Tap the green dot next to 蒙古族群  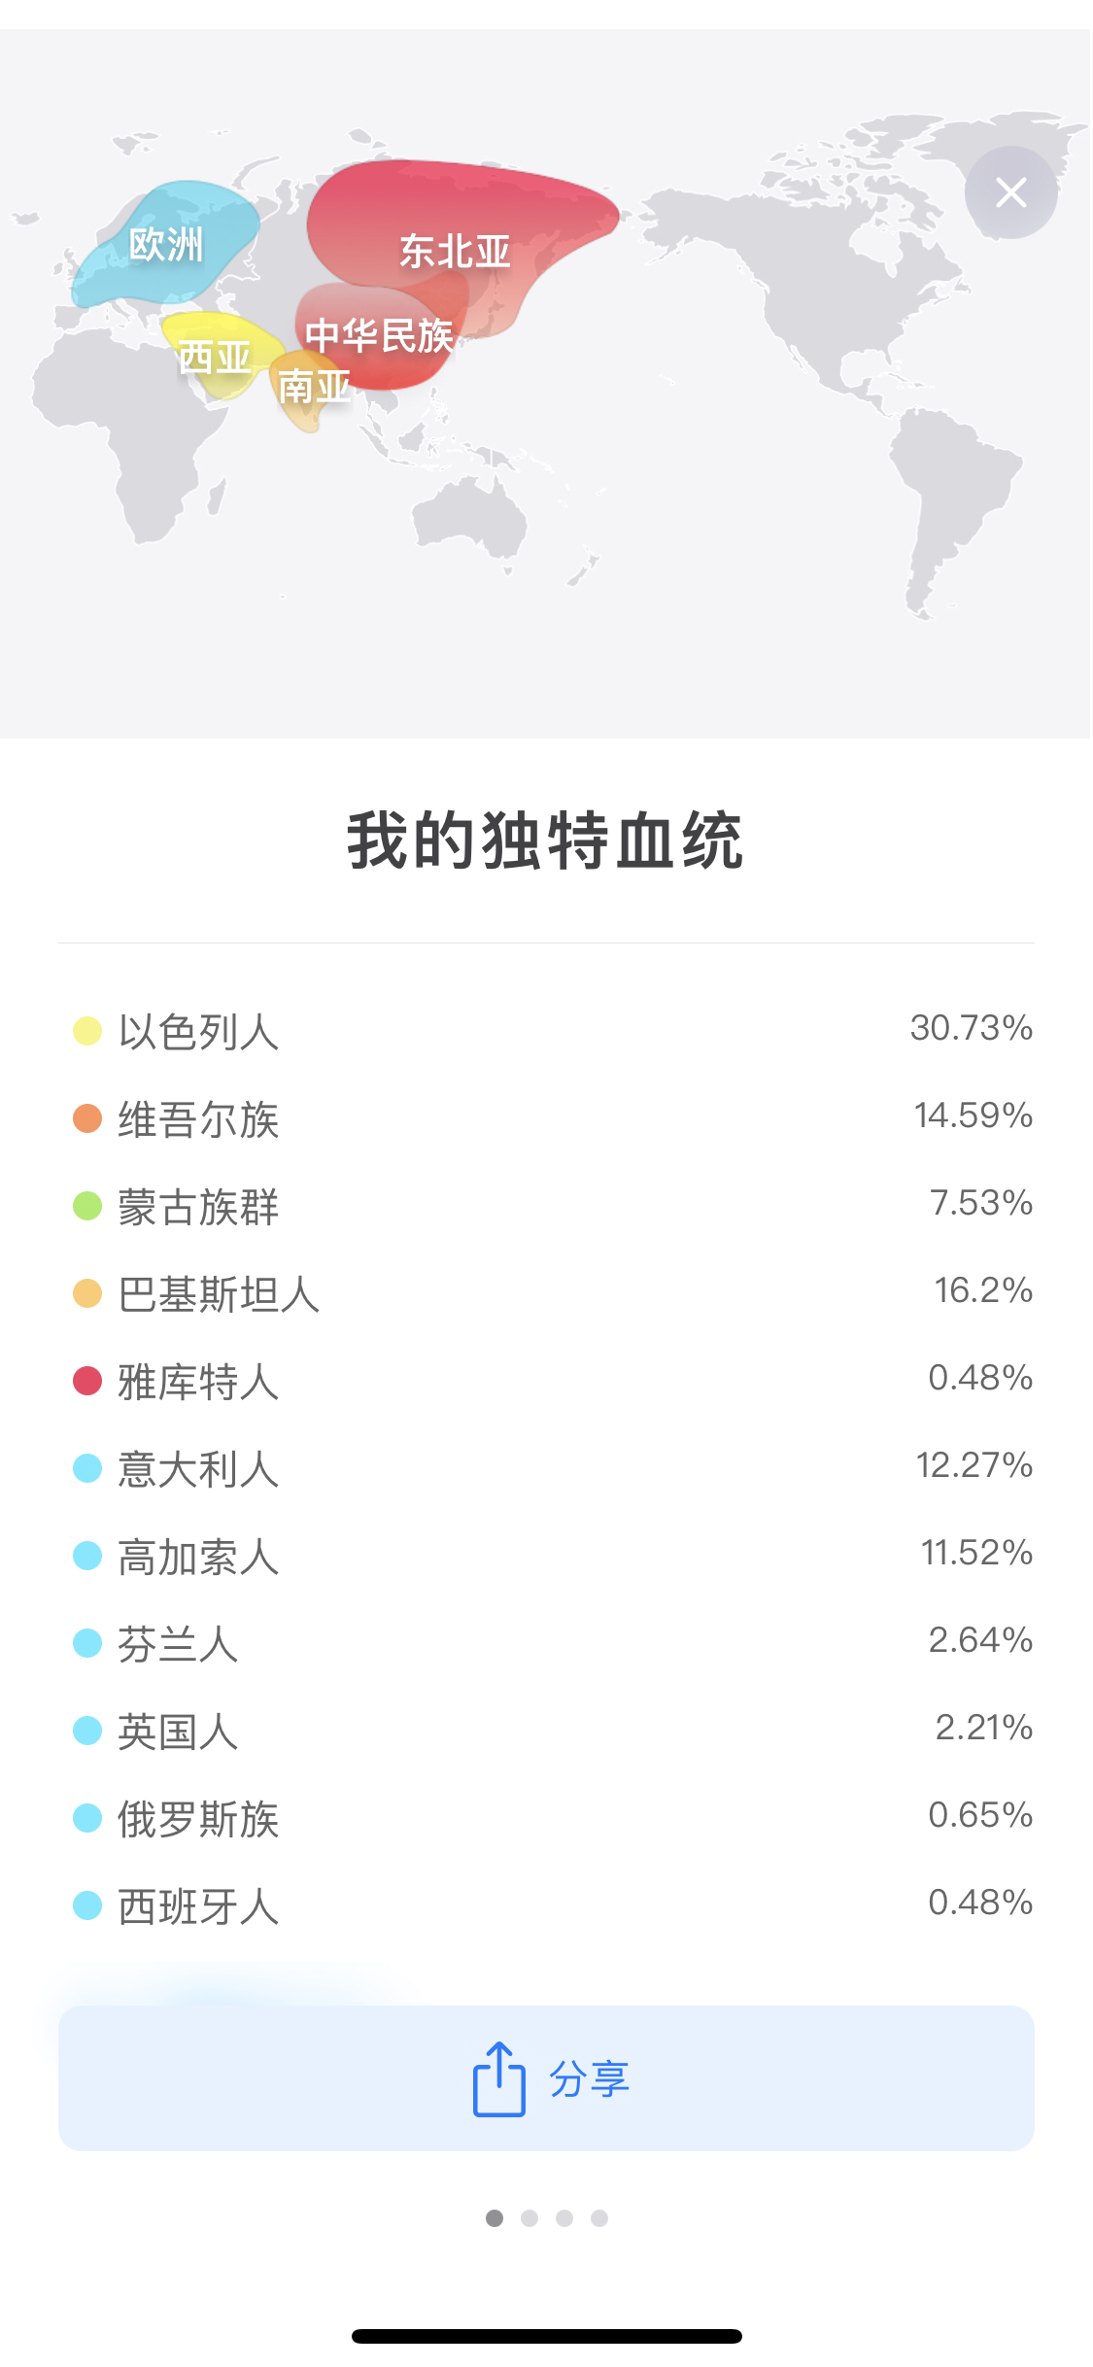tap(87, 1206)
